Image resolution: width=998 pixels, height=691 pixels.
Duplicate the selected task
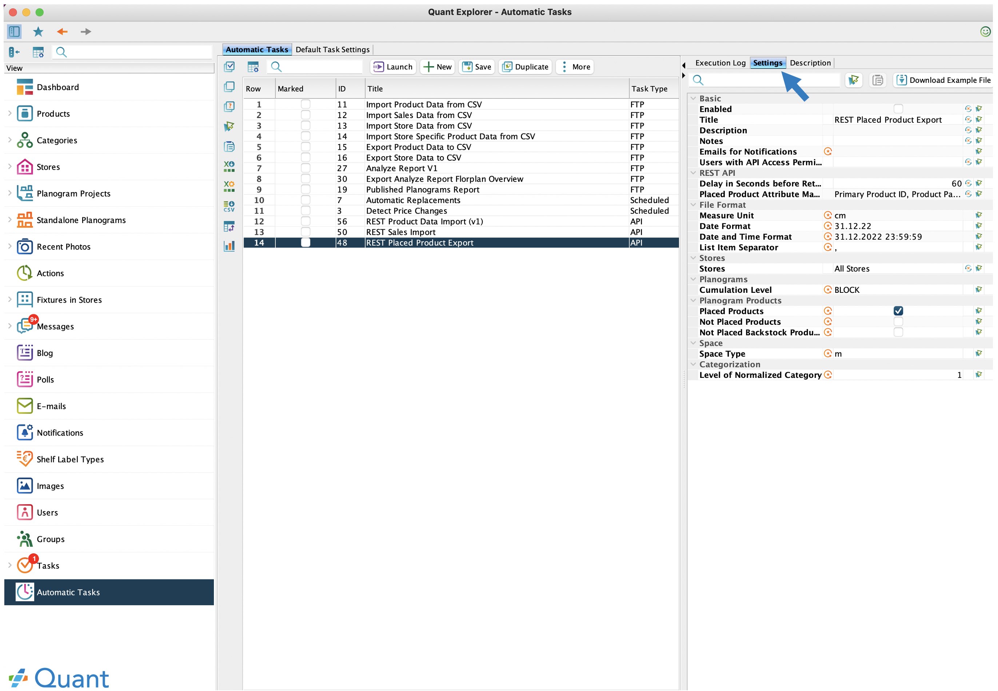point(525,67)
